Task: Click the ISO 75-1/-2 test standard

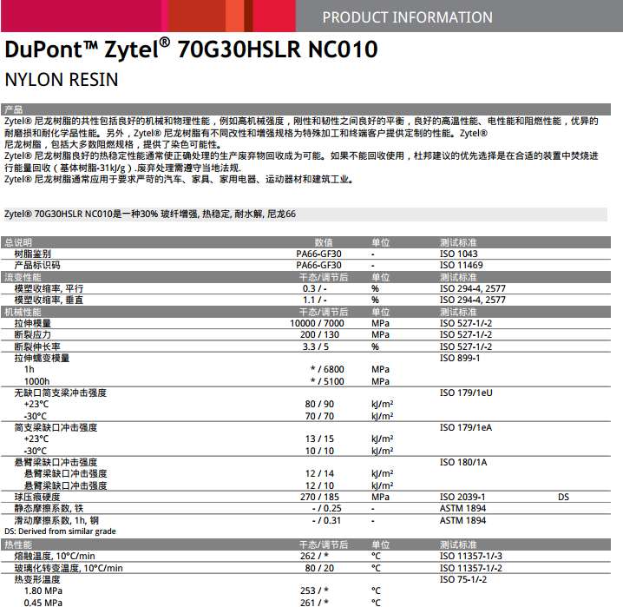Action: (463, 579)
